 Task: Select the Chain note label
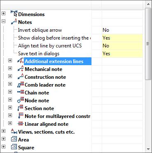37,93
